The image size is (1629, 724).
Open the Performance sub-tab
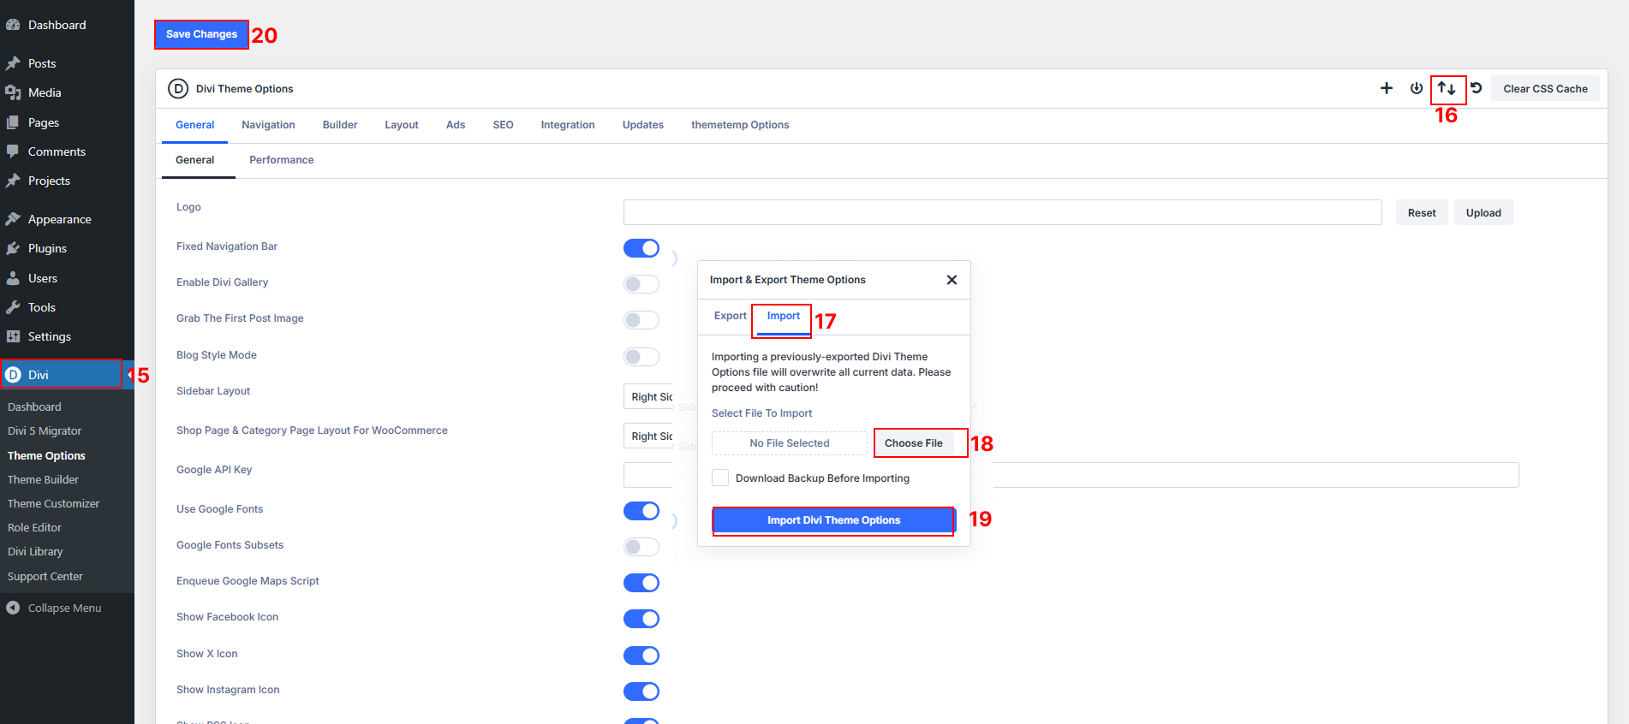[x=281, y=160]
